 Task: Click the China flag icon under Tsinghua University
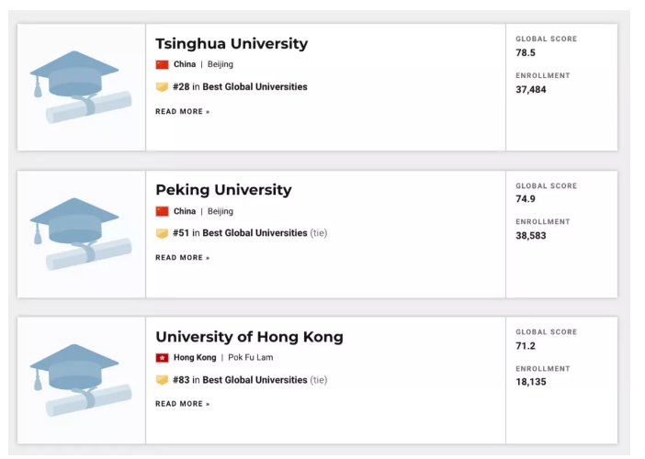click(162, 64)
